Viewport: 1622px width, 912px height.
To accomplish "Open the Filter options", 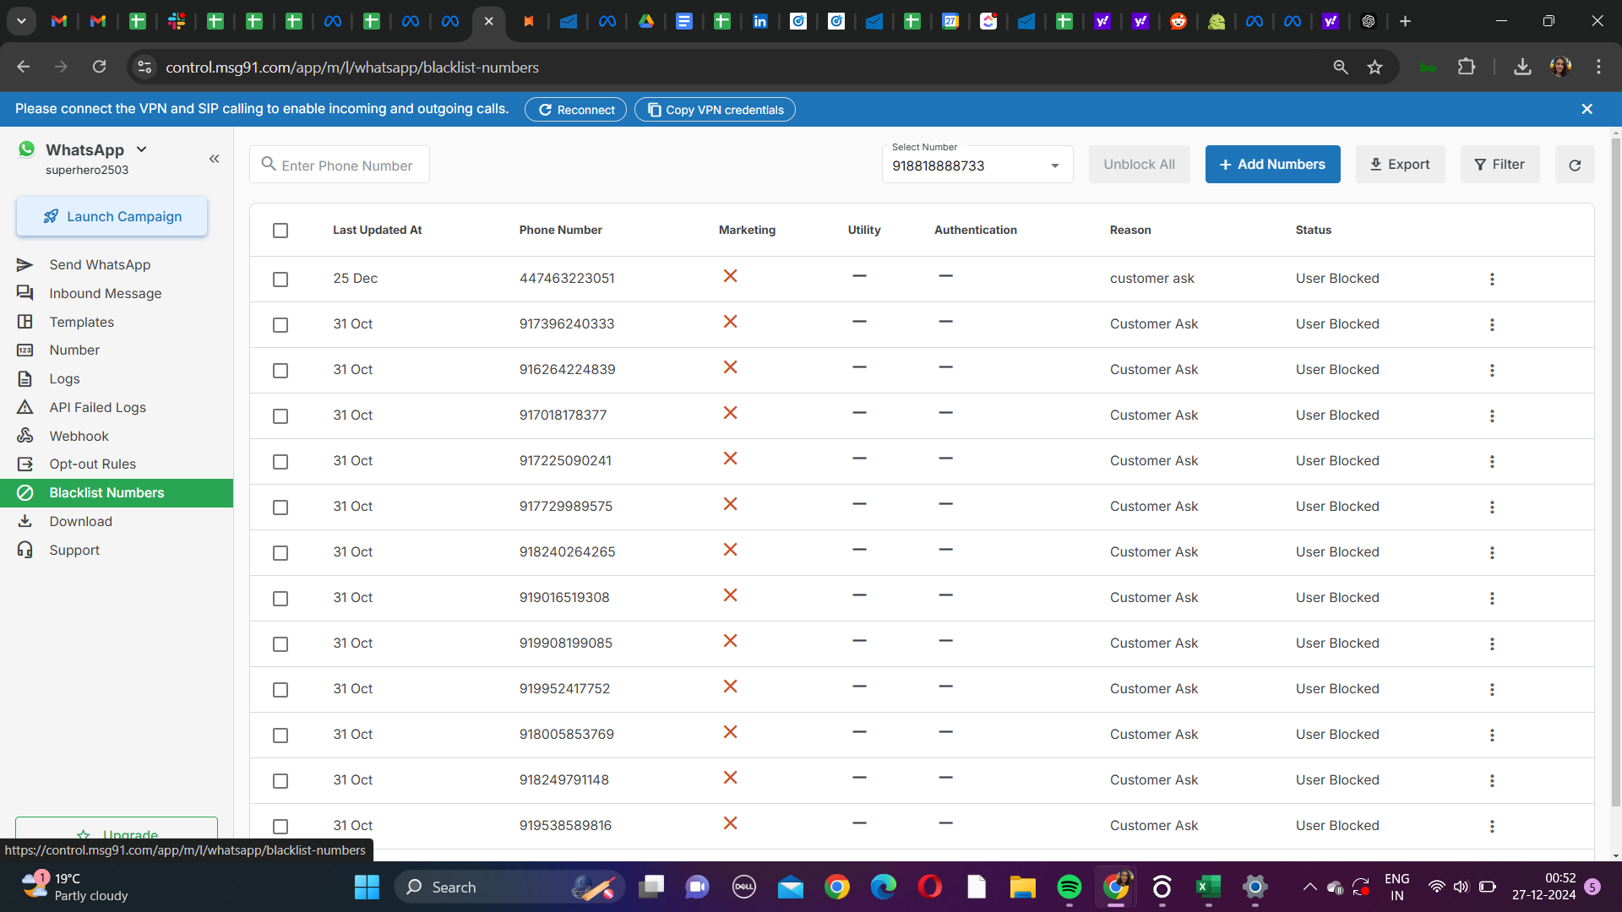I will [1500, 165].
